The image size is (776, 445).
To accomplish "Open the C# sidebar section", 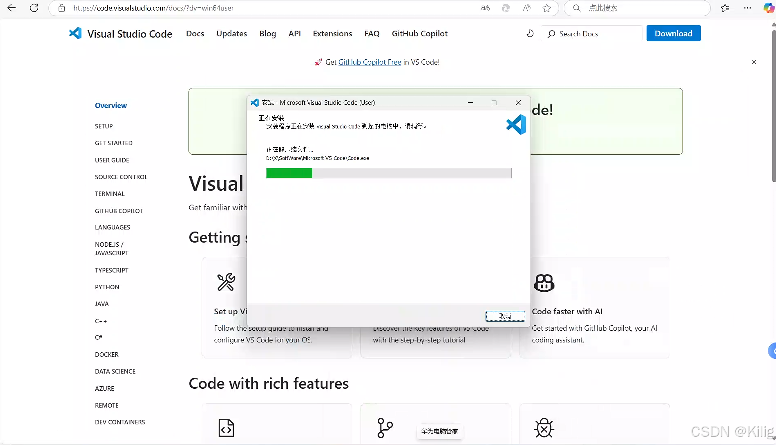I will 99,337.
